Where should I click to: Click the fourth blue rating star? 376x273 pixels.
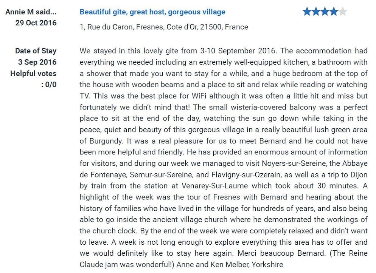click(334, 11)
